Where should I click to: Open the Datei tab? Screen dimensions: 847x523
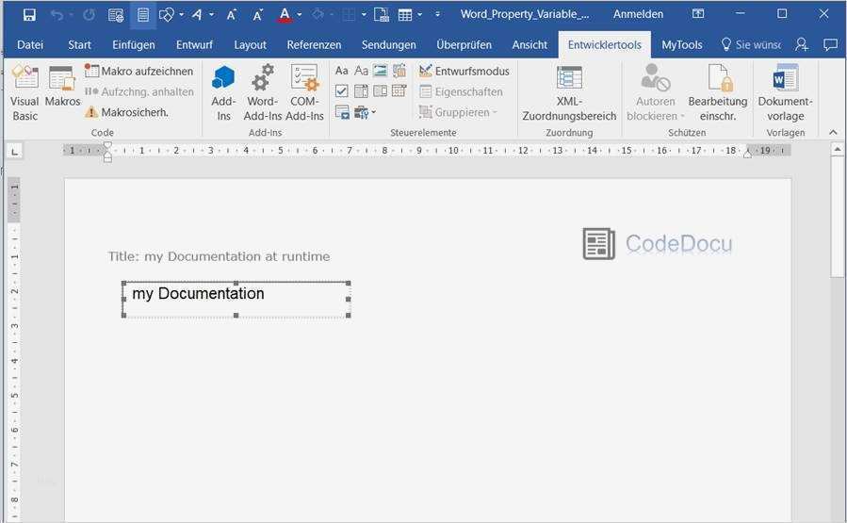click(x=30, y=45)
